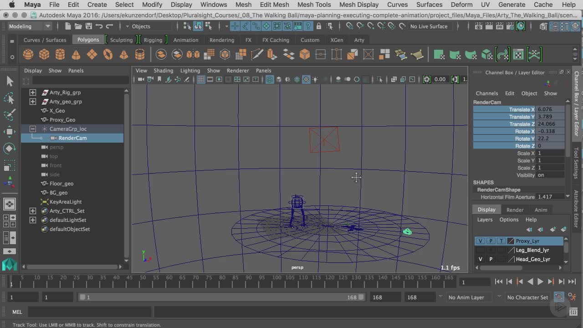Create a polygon cylinder from the shelf
Image resolution: width=583 pixels, height=328 pixels.
pyautogui.click(x=60, y=55)
